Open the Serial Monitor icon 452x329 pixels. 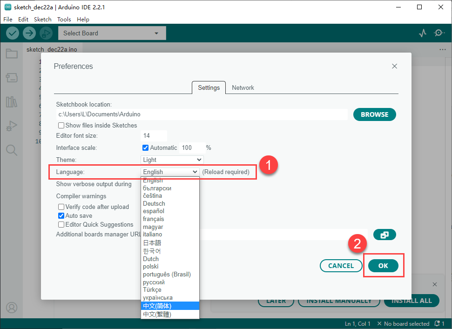tap(439, 33)
